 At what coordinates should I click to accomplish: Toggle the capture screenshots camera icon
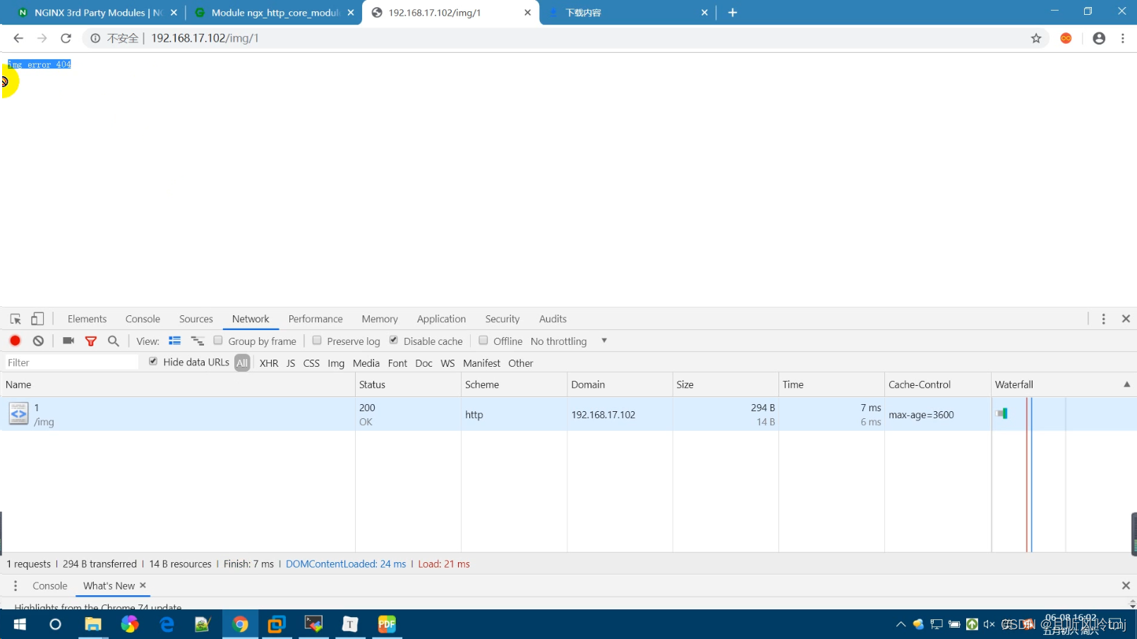68,341
